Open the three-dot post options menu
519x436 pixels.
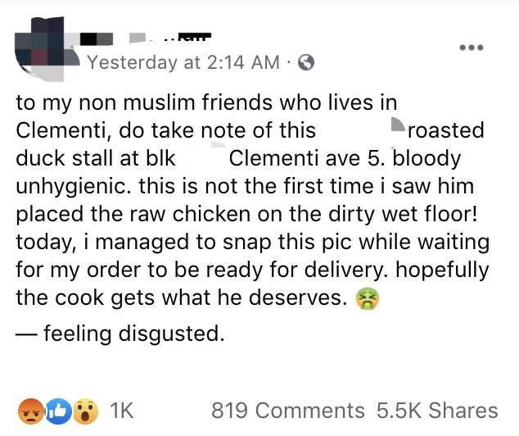472,48
